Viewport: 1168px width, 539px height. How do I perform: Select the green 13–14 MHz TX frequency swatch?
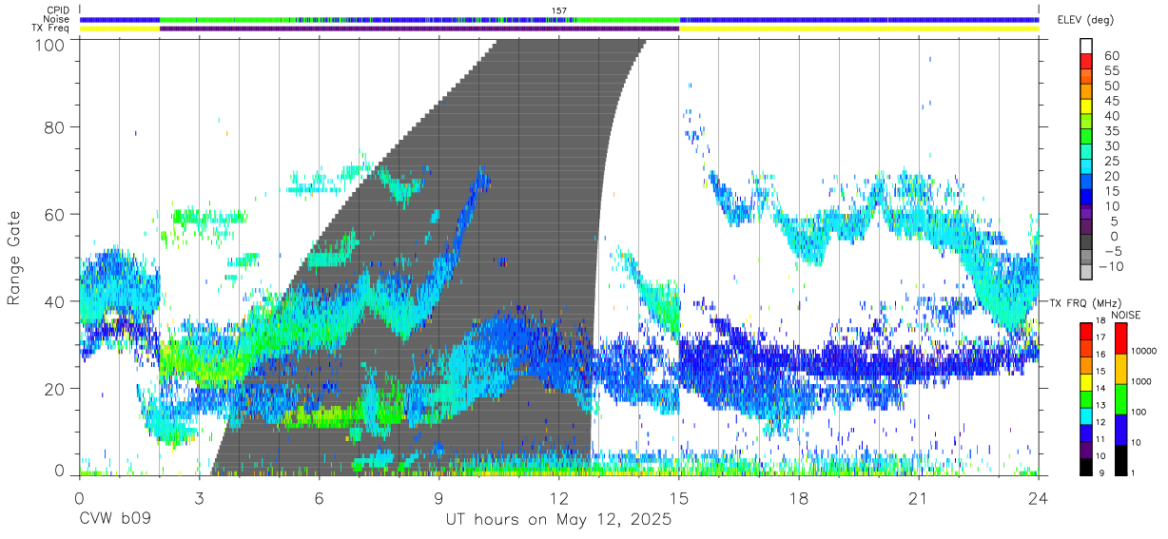click(x=1086, y=398)
